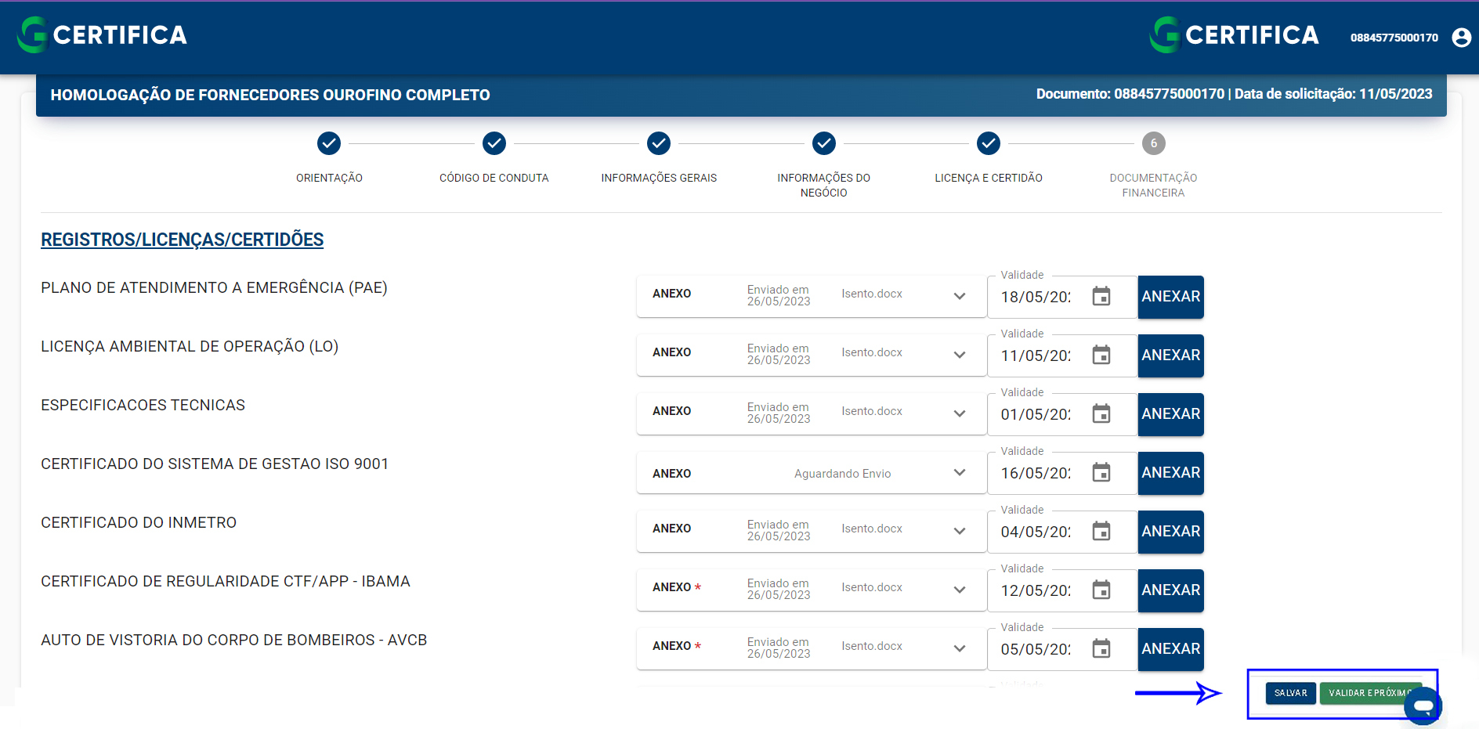Open calendar icon for Licença Ambiental validity

pyautogui.click(x=1101, y=355)
